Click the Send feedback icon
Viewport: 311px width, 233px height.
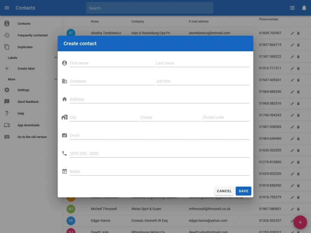(7, 102)
